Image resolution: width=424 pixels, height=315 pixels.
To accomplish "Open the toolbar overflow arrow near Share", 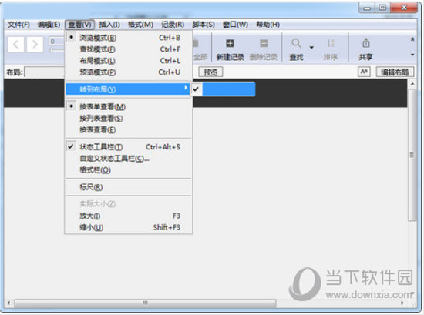I will (x=412, y=55).
